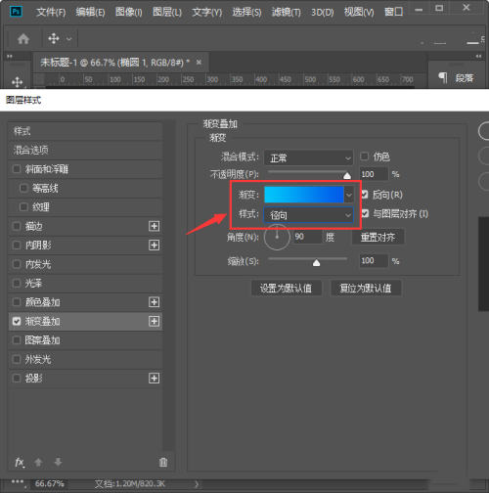Click the Photoshop Ps logo icon
Screen dimensions: 489x493
pyautogui.click(x=16, y=12)
